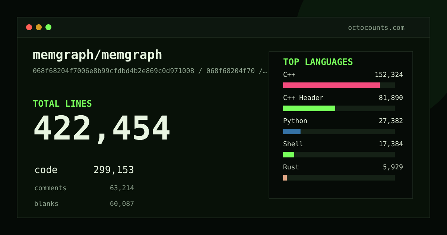Image resolution: width=447 pixels, height=235 pixels.
Task: Select the 81,890 C++ Header count
Action: click(x=391, y=98)
